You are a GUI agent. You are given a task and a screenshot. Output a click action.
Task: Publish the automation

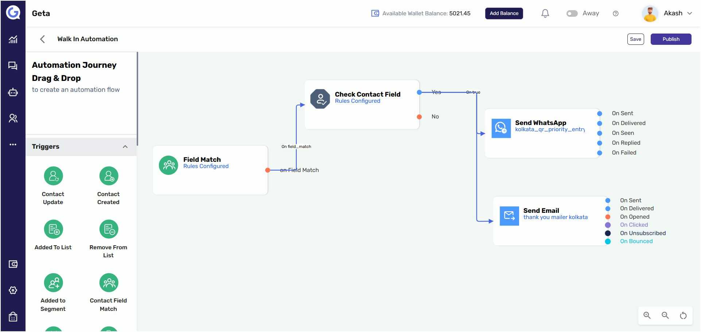[671, 39]
